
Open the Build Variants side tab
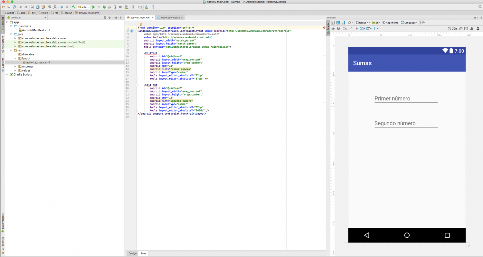[3, 223]
